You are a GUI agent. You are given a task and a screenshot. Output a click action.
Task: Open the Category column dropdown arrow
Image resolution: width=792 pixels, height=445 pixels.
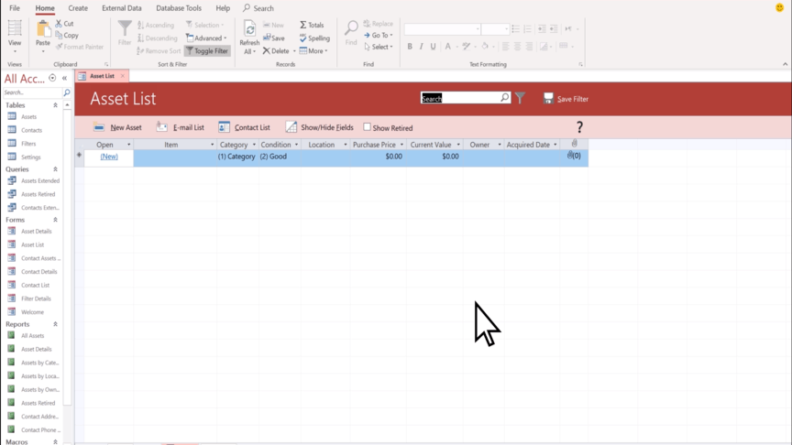[254, 145]
